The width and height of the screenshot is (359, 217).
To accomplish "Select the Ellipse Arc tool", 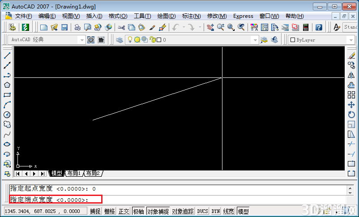I will (x=7, y=154).
